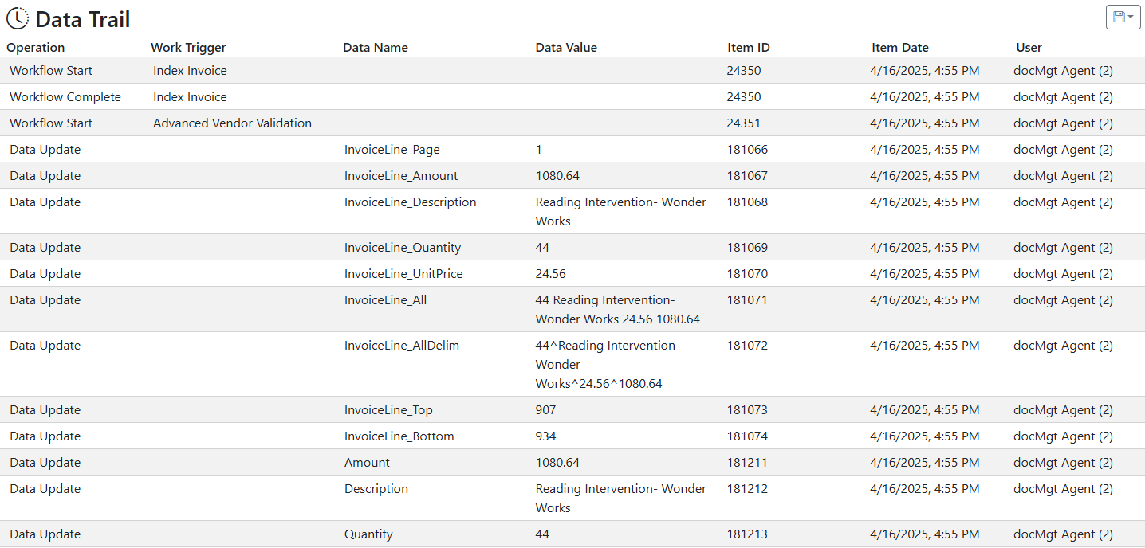This screenshot has width=1145, height=548.
Task: Select the first Workflow Start row
Action: click(572, 70)
